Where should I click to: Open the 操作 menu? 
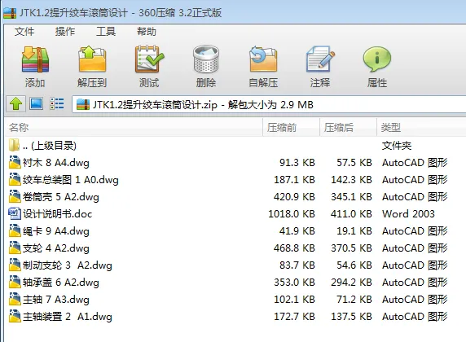(65, 31)
